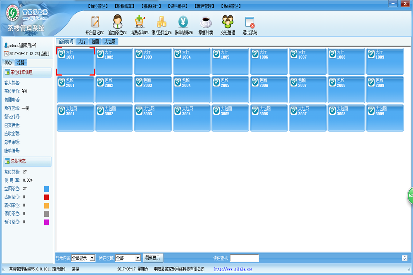Screen dimensions: 413x275
Task: Click 平阳县管家乐网络科技有限公司 status text
Action: click(179, 269)
